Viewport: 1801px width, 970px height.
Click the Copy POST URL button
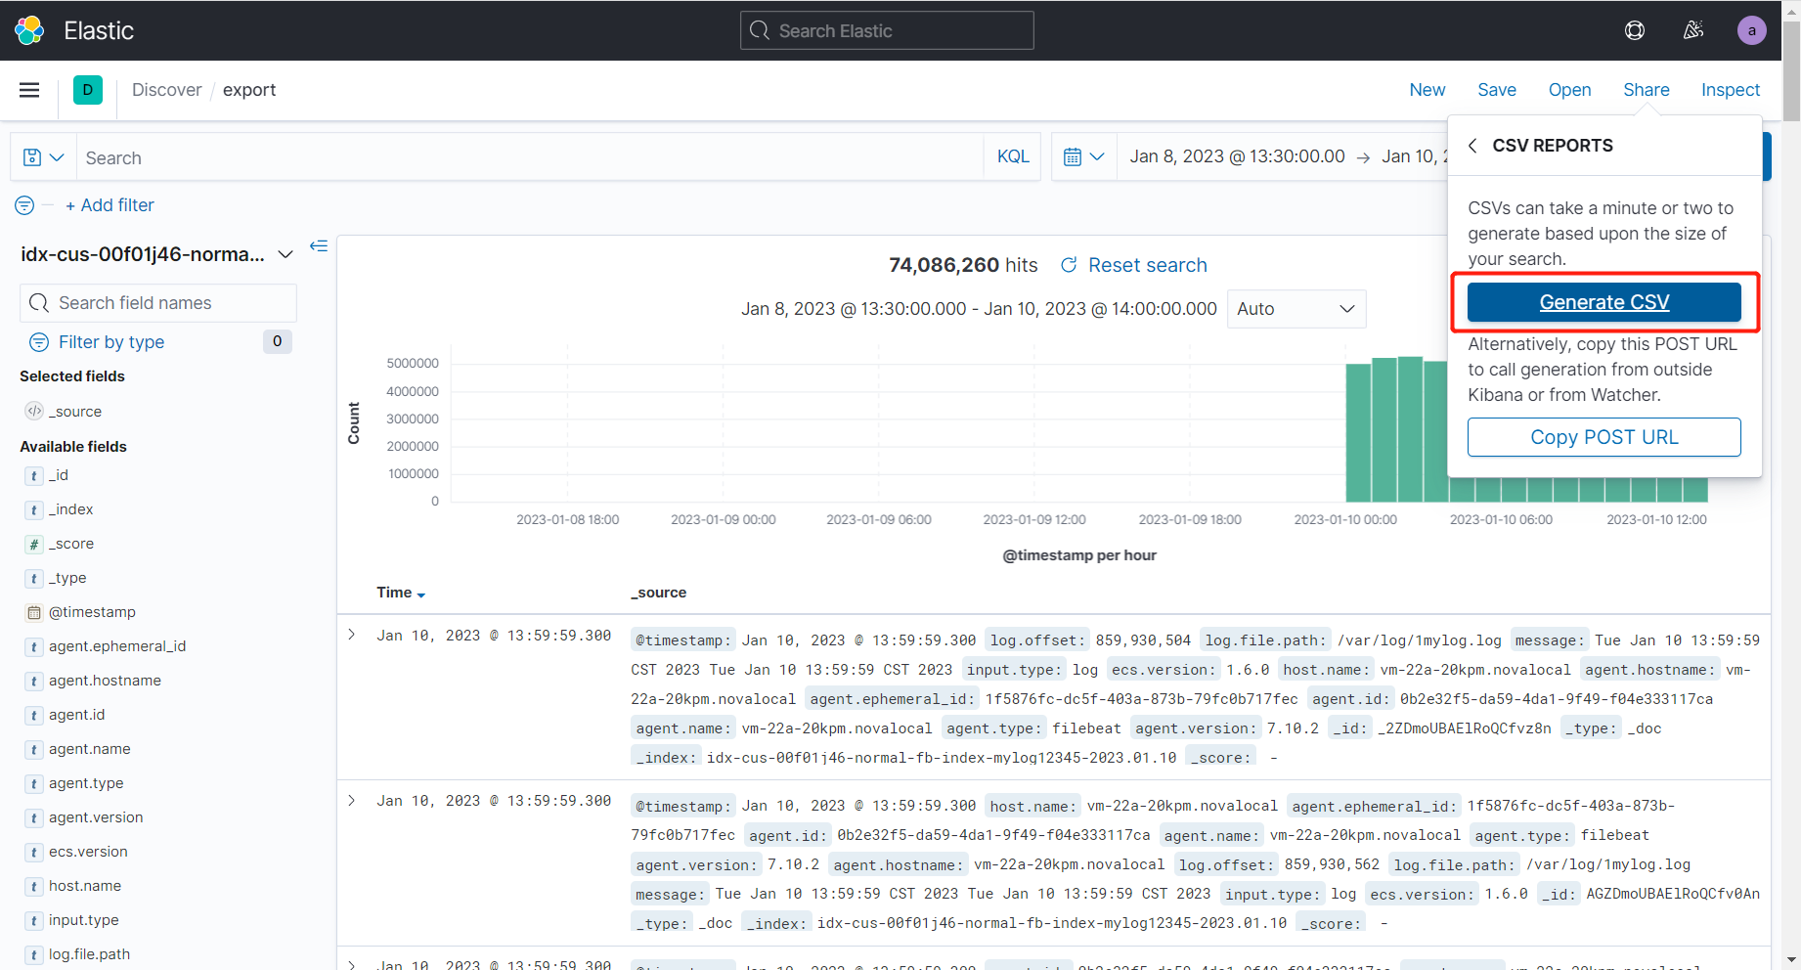tap(1603, 437)
